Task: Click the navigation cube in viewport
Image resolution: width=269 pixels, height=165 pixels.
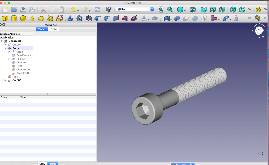Action: [259, 31]
